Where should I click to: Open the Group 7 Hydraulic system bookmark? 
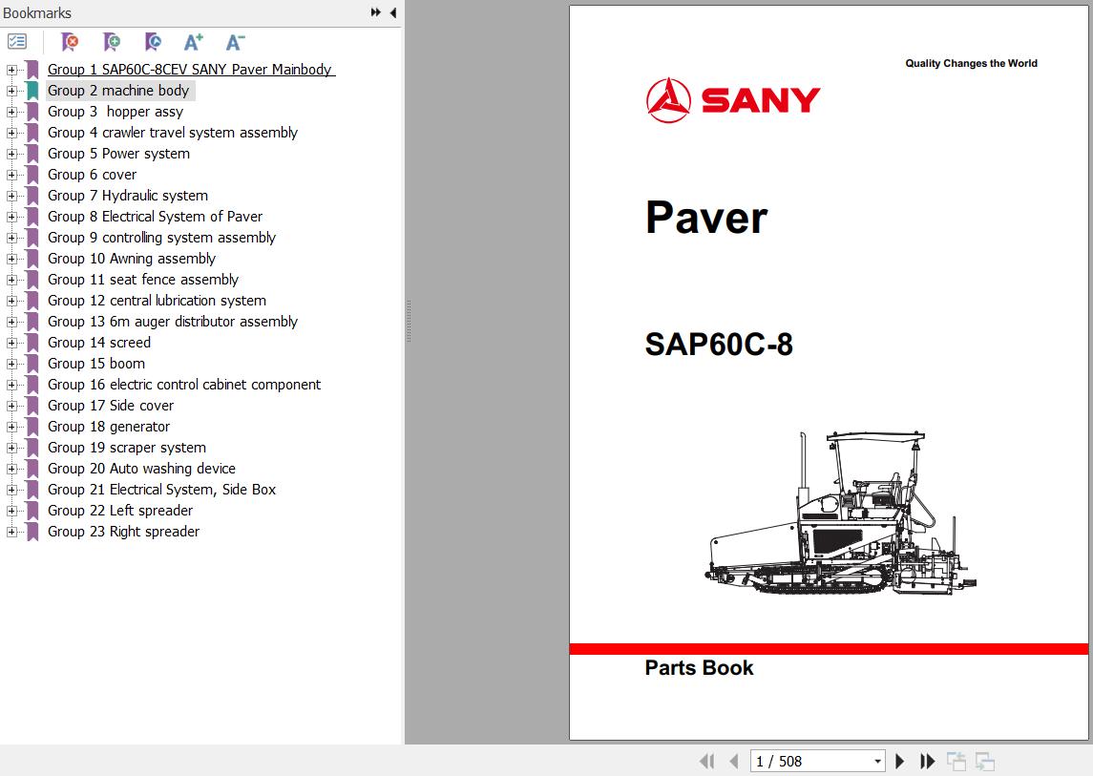pyautogui.click(x=128, y=196)
